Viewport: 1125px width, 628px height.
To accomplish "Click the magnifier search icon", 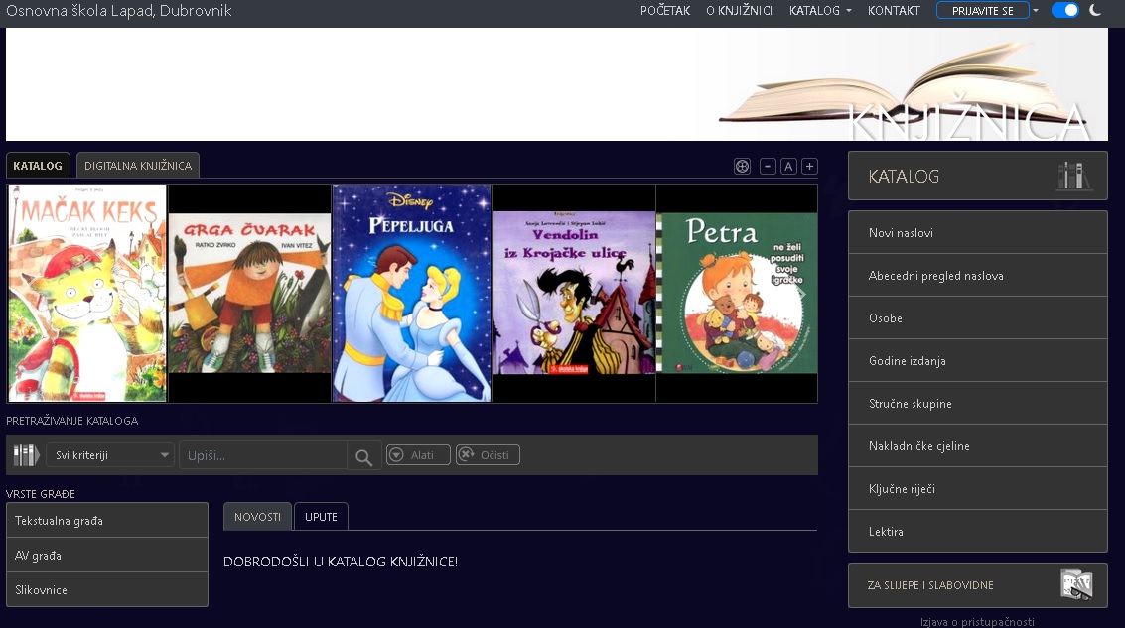I will click(x=363, y=456).
